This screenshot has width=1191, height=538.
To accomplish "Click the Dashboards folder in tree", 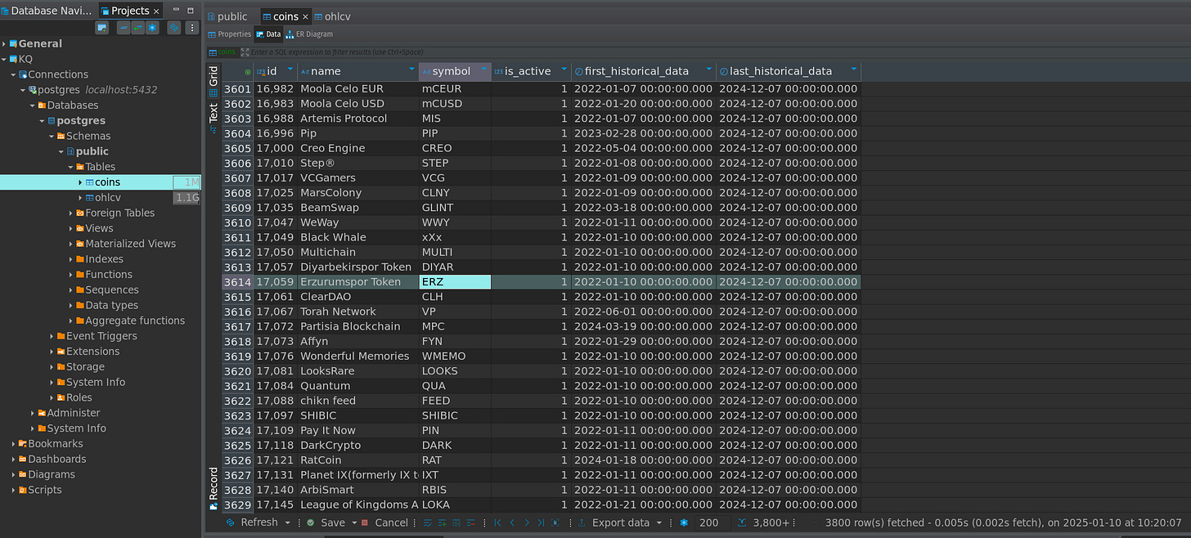I will 56,459.
